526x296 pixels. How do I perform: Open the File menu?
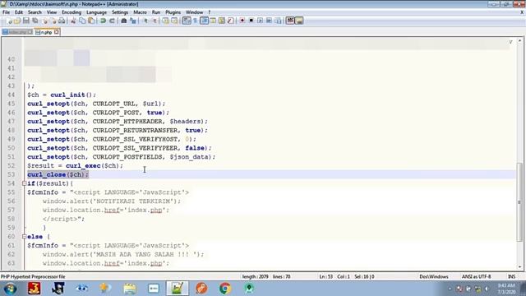click(6, 12)
